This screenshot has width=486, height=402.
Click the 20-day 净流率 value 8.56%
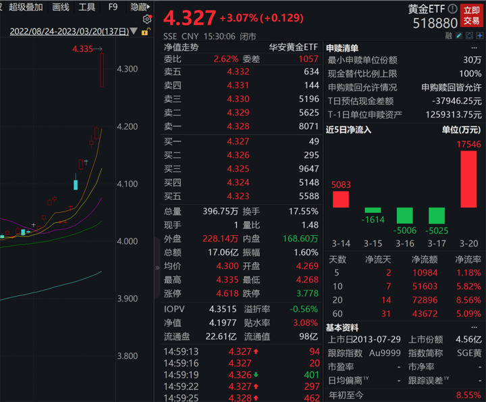pyautogui.click(x=468, y=300)
